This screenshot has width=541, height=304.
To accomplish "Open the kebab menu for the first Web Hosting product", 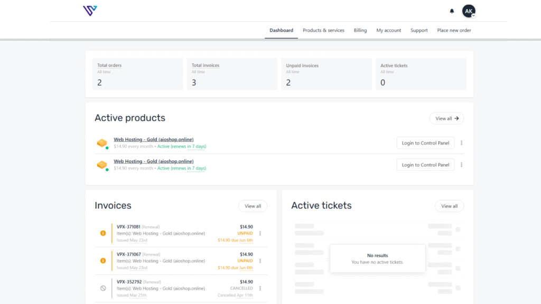I will [461, 142].
